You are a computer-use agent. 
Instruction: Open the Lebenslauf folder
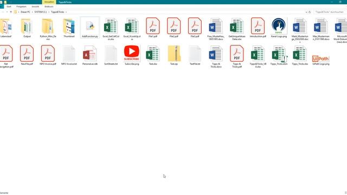pyautogui.click(x=6, y=28)
